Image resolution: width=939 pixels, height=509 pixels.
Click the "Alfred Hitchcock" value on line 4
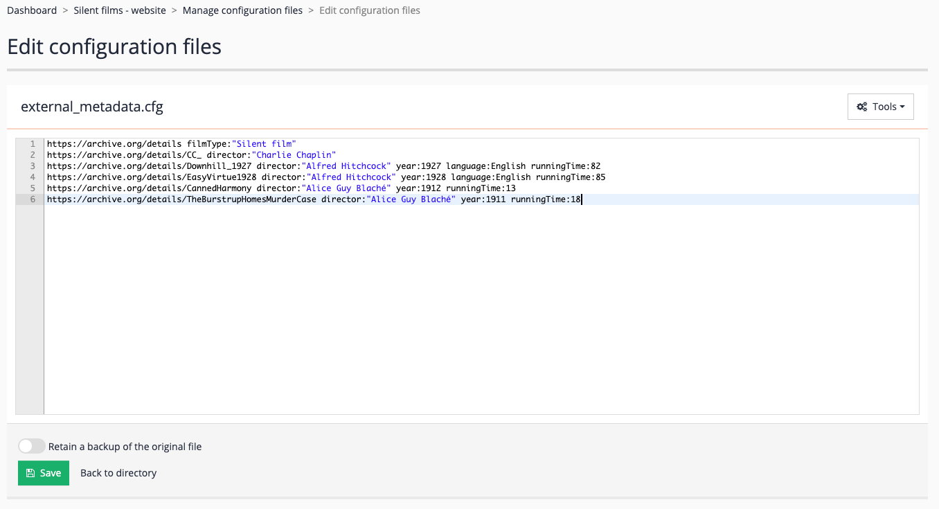352,177
